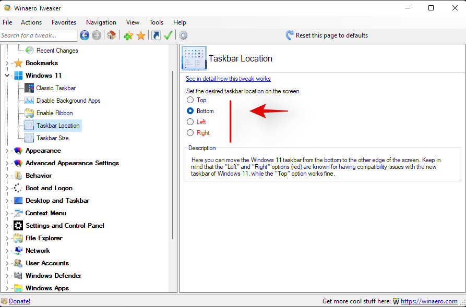The height and width of the screenshot is (307, 466).
Task: Expand the Bookmarks tree node
Action: tap(7, 63)
